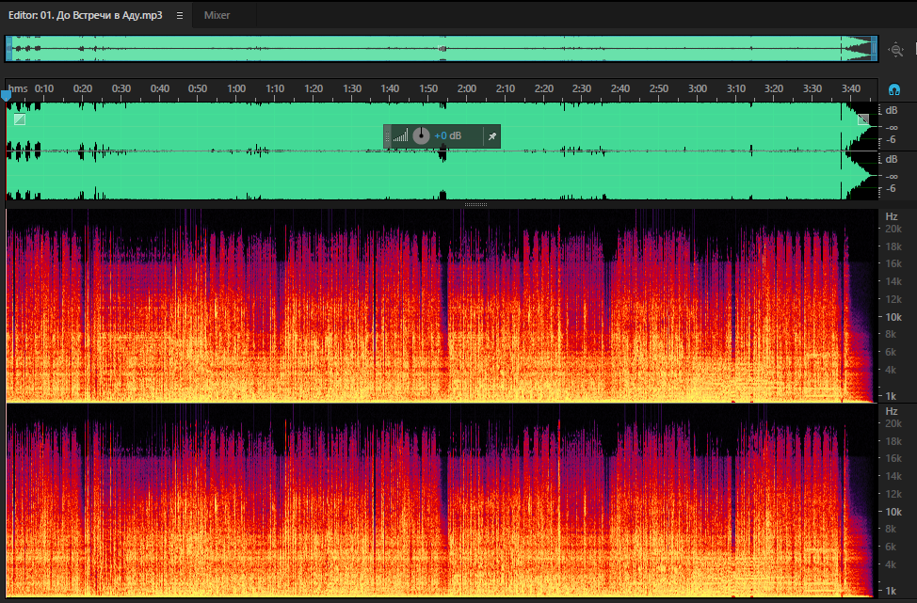The image size is (917, 603).
Task: Click the 2:00 mark on the timeline ruler
Action: pyautogui.click(x=467, y=88)
